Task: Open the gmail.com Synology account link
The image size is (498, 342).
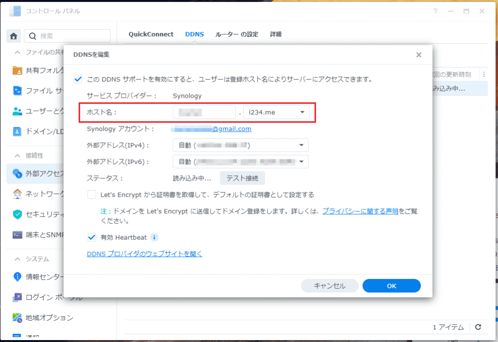Action: tap(211, 129)
